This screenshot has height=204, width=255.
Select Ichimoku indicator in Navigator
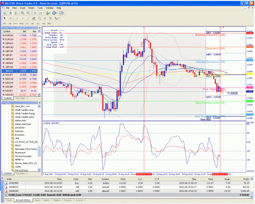point(19,131)
